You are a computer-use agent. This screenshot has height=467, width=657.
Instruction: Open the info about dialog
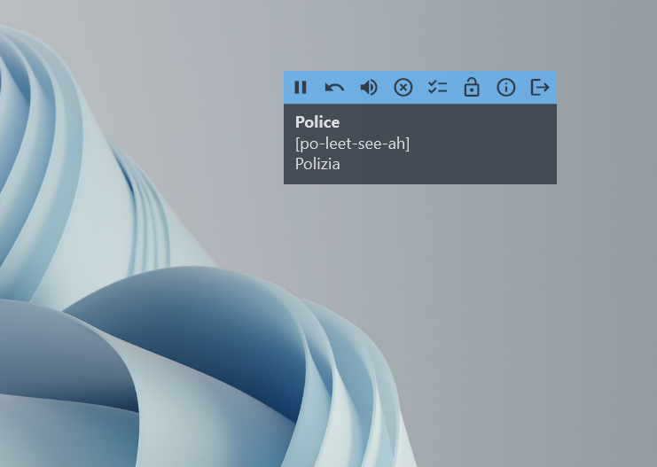(x=505, y=88)
